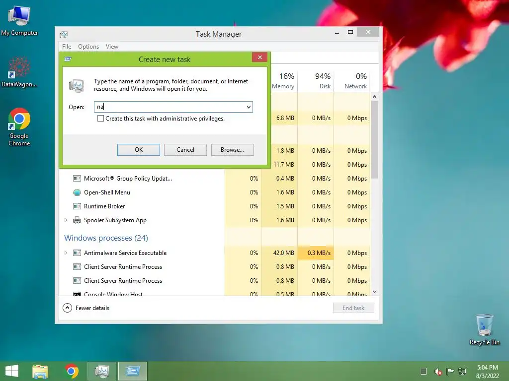This screenshot has width=509, height=381.
Task: Click the scrollbar down arrow in process list
Action: click(374, 292)
